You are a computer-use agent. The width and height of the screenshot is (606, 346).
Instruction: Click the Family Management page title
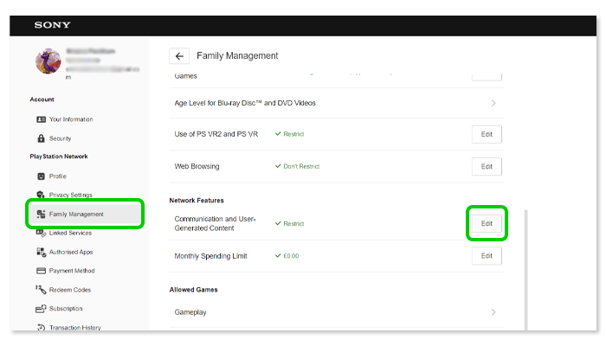tap(237, 56)
